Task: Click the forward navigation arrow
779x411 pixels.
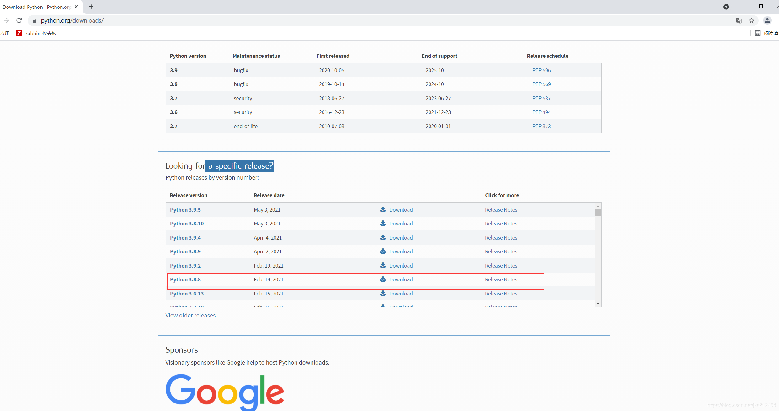Action: [6, 20]
